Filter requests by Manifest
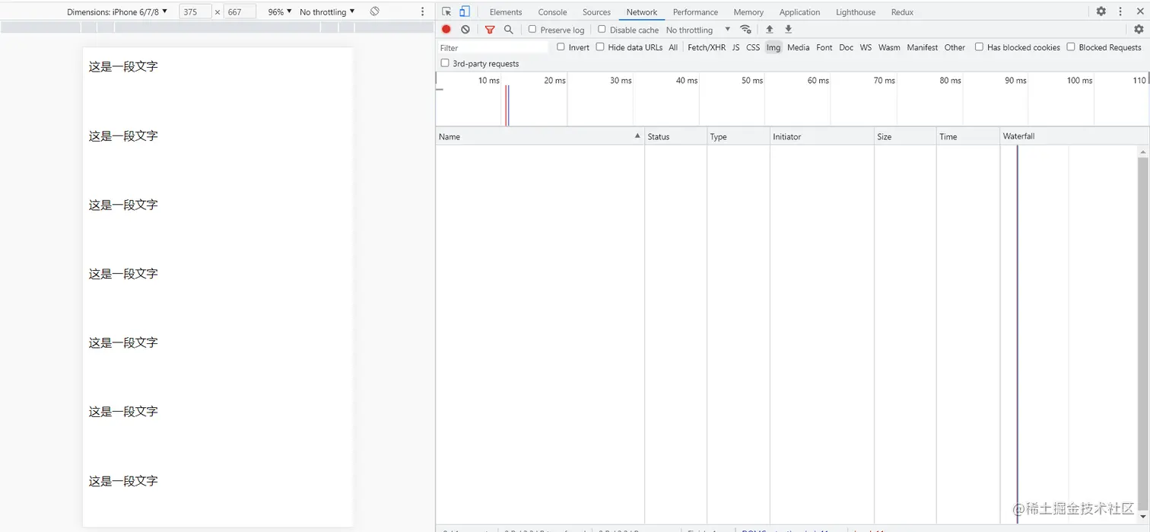 tap(922, 47)
